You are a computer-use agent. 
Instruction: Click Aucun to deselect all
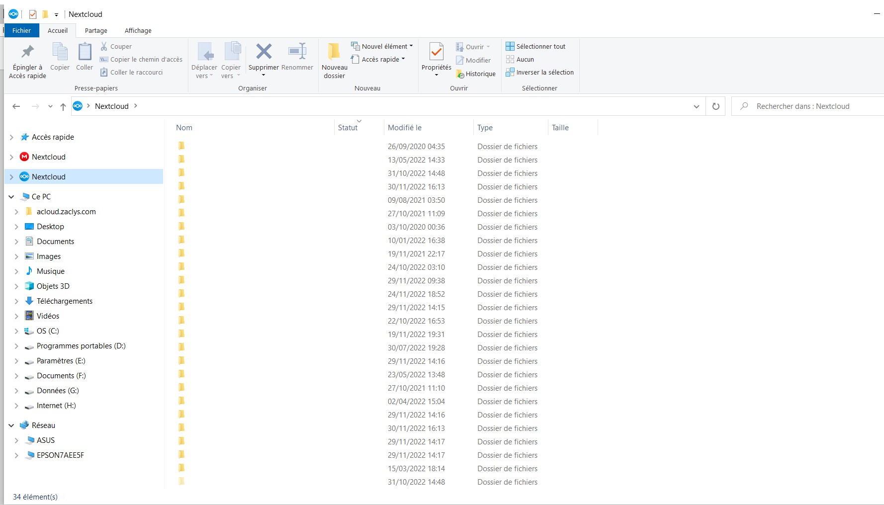[x=525, y=59]
